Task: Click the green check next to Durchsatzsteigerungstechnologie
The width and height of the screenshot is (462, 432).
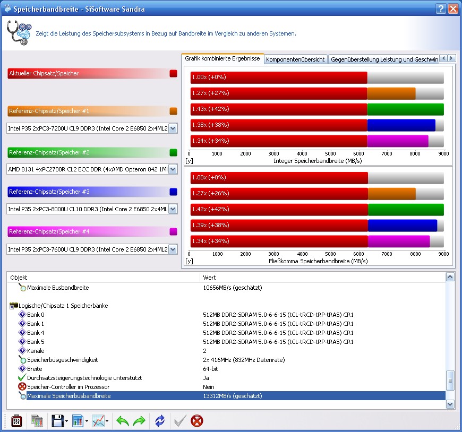Action: tap(22, 377)
